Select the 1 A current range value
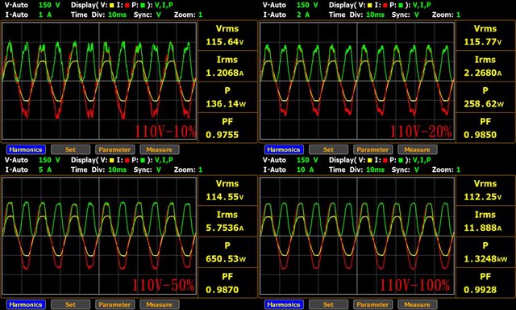516x310 pixels. 45,15
